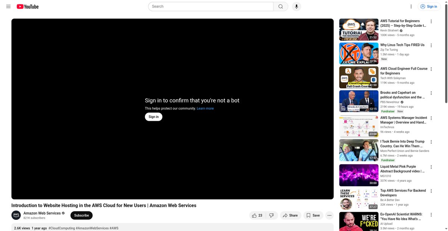Open AWS Cloud Engineer Full Course thumbnail
The height and width of the screenshot is (231, 448).
(x=359, y=77)
